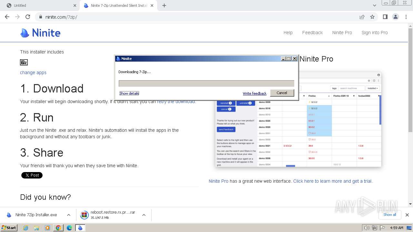This screenshot has width=413, height=232.
Task: Switch to Ninite installer in taskbar
Action: coord(80,228)
